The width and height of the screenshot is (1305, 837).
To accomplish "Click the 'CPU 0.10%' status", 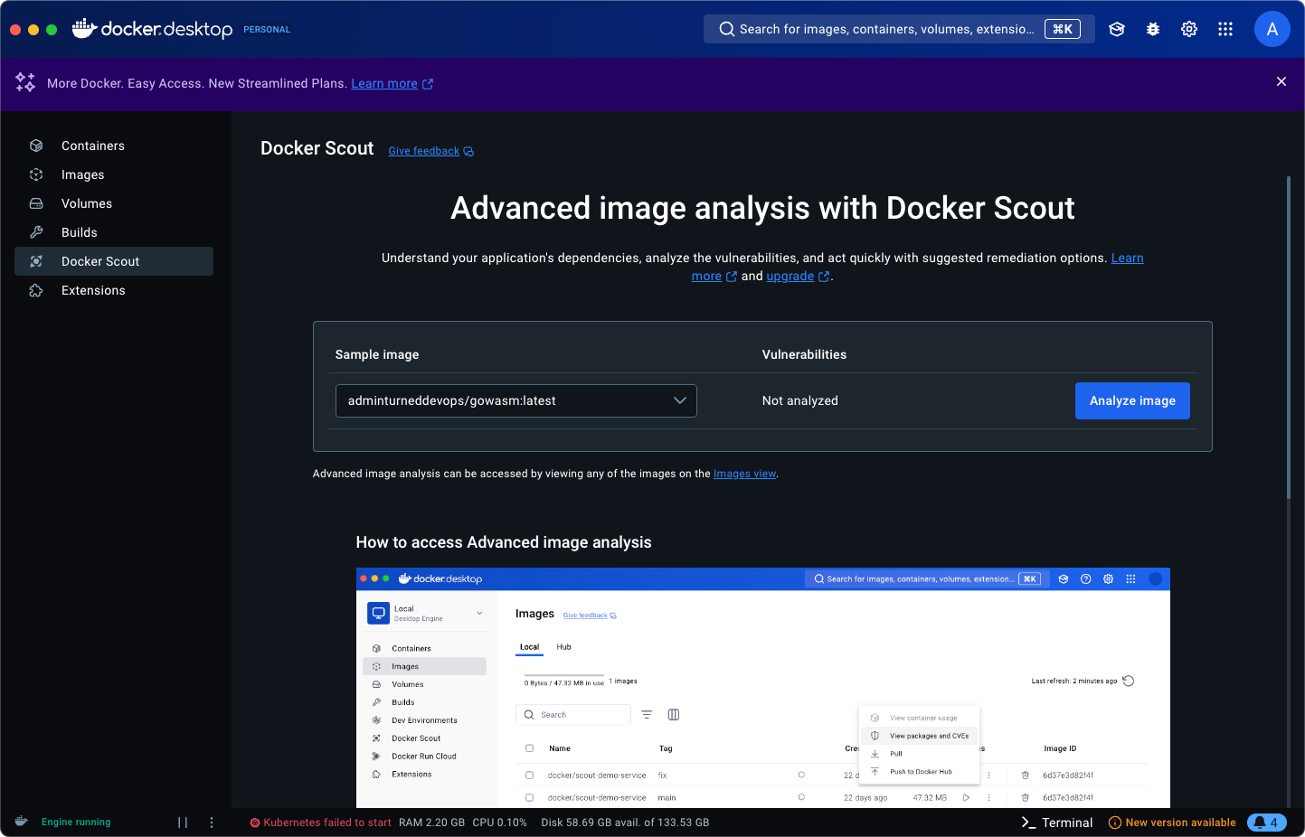I will pyautogui.click(x=499, y=823).
